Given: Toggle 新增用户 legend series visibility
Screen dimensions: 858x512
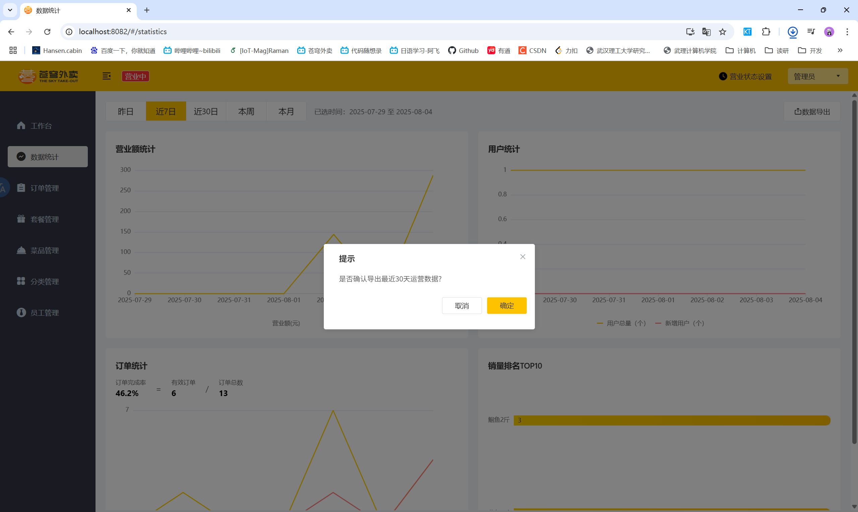Looking at the screenshot, I should [680, 323].
